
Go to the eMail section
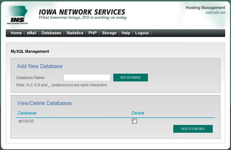coord(32,33)
